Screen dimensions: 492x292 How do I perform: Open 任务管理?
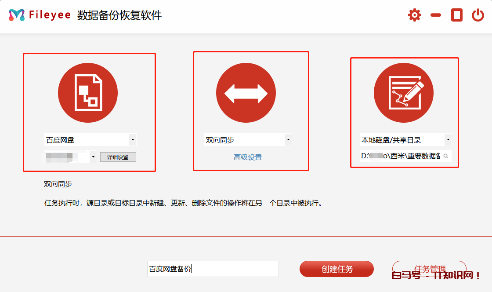tap(429, 269)
